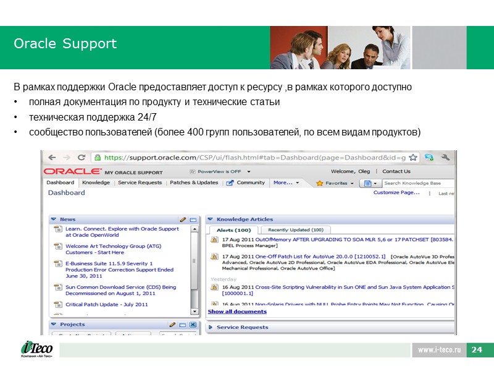The height and width of the screenshot is (371, 494).
Task: Open the OutOfMemORY AFTER UPGRADING article
Action: [354, 239]
